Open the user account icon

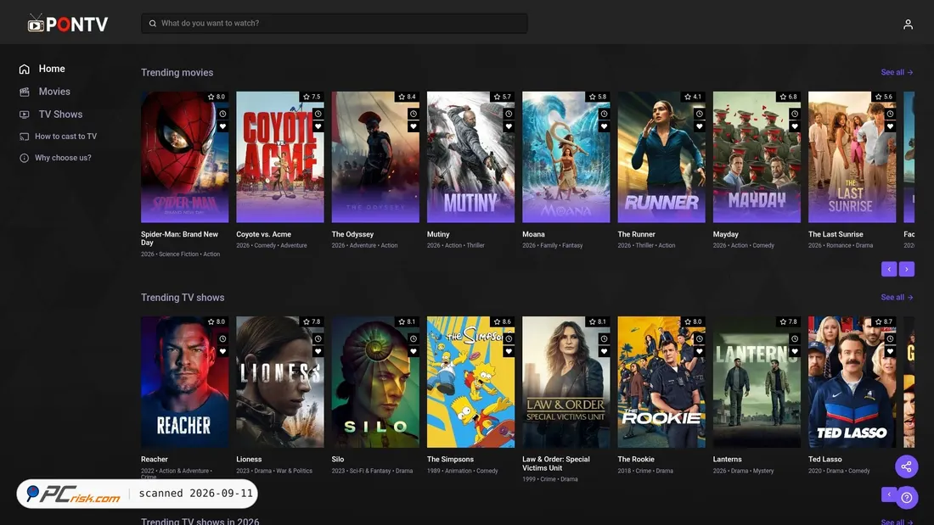tap(908, 24)
